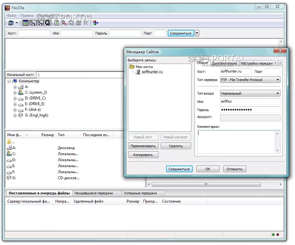Click OK in the Site Manager dialog

pyautogui.click(x=208, y=169)
